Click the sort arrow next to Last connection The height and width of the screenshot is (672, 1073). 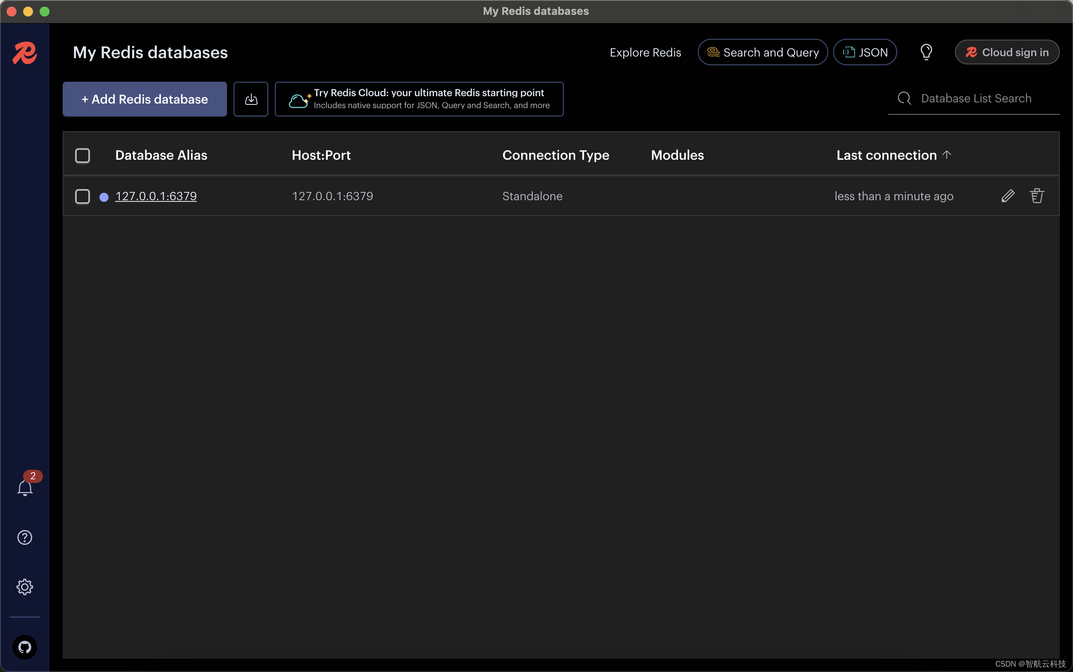tap(947, 155)
